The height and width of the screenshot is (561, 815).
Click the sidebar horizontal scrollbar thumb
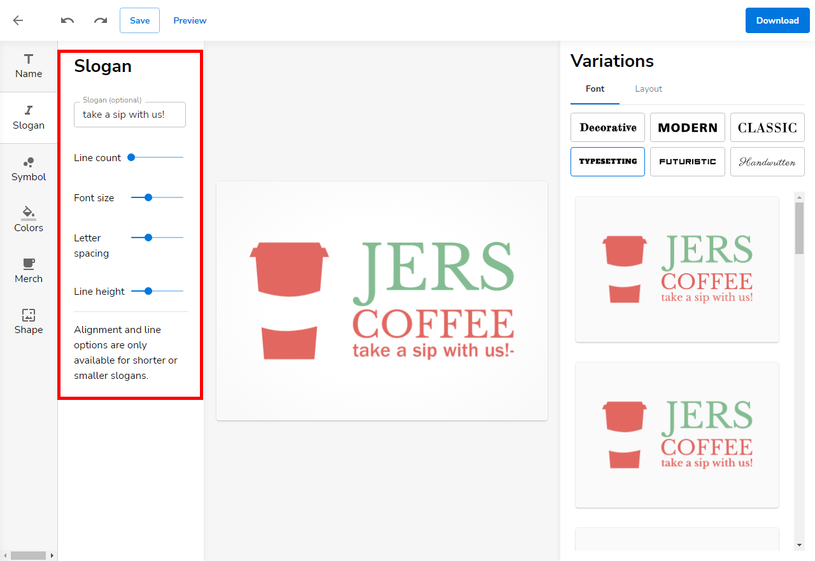(x=29, y=556)
